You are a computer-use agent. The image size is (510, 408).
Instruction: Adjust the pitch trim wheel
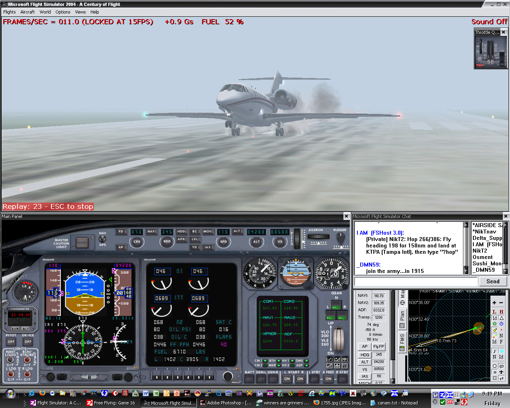[x=296, y=238]
